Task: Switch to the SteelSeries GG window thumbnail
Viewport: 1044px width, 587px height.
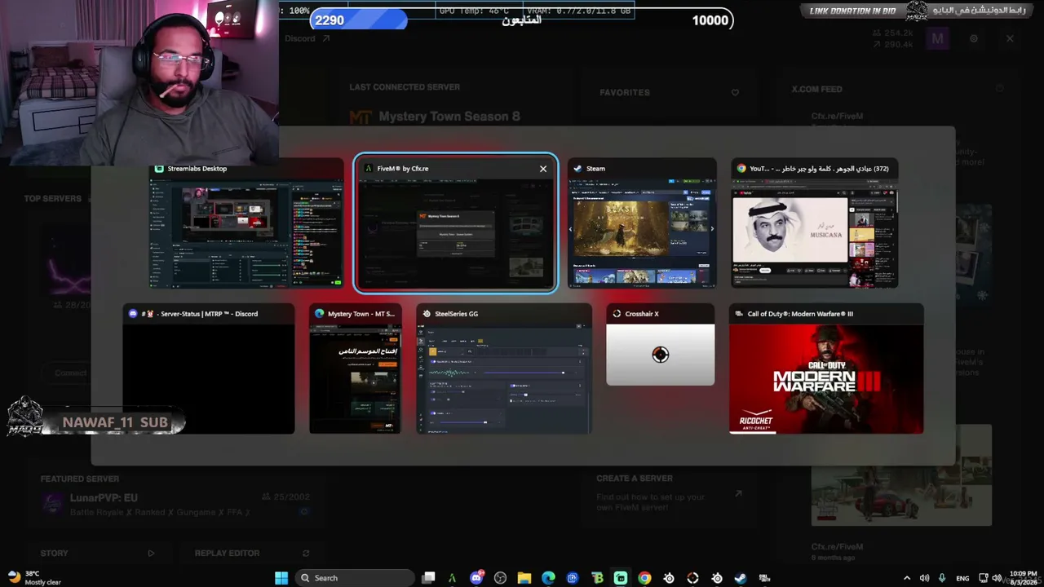Action: click(x=504, y=369)
